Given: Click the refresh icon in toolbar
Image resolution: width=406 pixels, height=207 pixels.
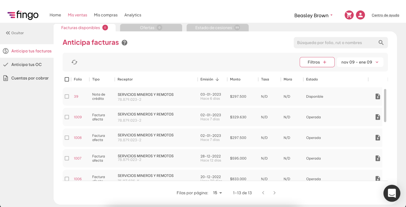Looking at the screenshot, I should tap(75, 62).
